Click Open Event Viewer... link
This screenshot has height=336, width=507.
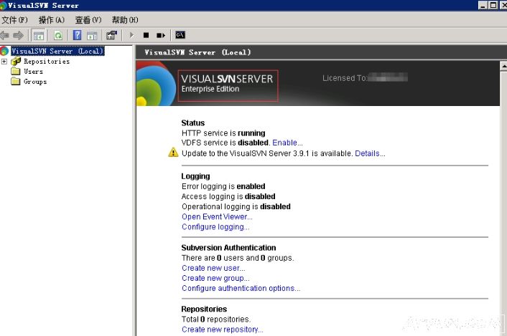217,216
